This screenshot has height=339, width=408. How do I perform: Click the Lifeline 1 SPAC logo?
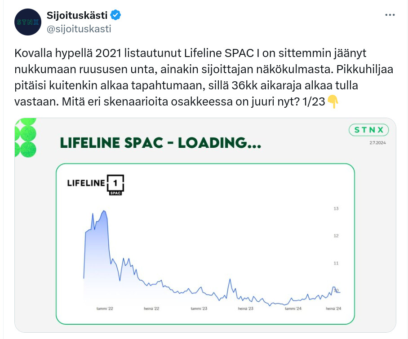96,184
